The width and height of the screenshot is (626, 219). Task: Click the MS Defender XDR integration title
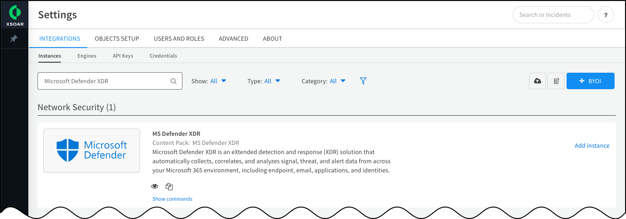[177, 134]
